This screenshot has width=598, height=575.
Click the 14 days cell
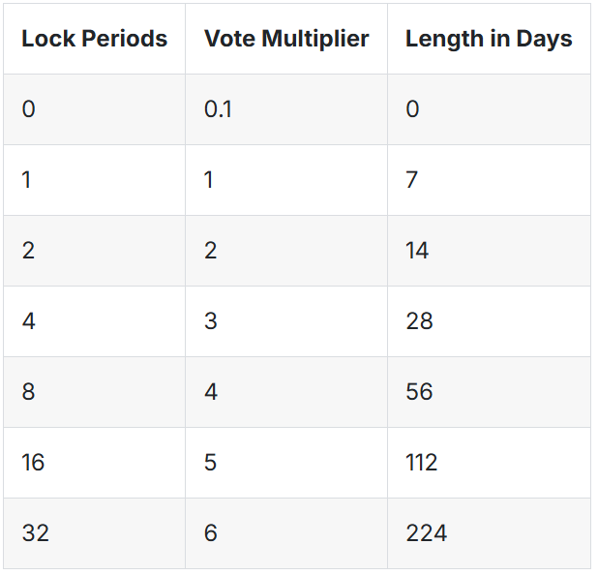(x=489, y=251)
